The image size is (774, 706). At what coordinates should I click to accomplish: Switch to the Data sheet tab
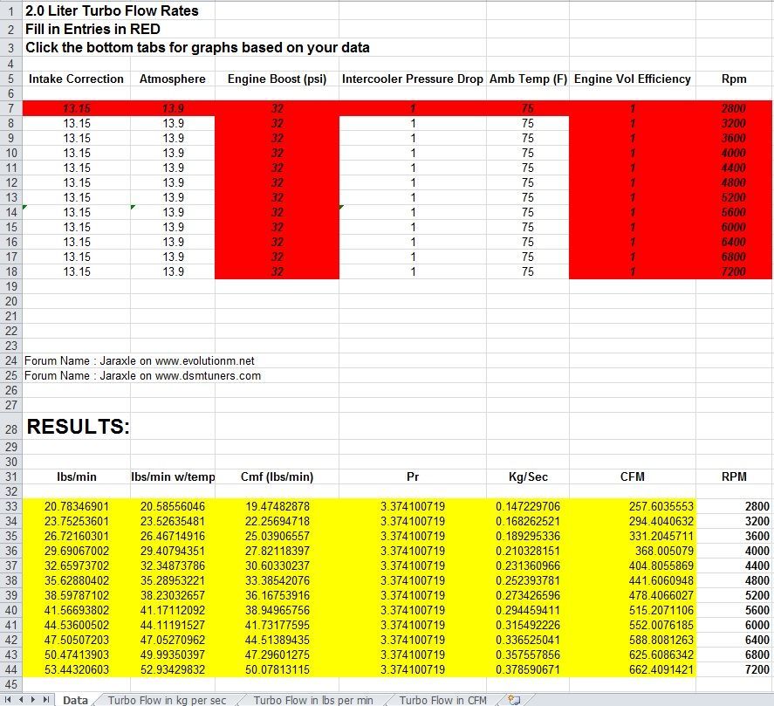click(75, 699)
